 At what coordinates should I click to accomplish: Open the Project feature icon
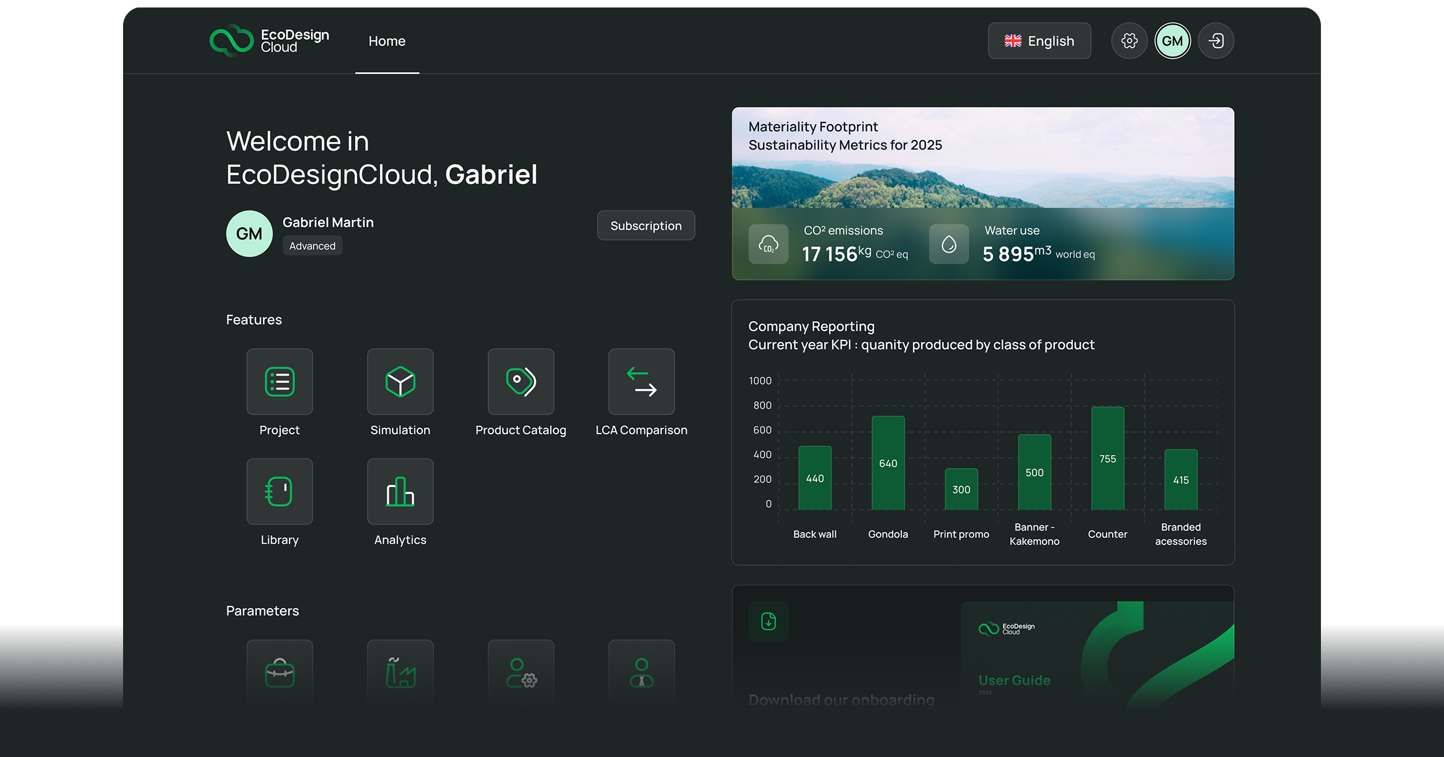(280, 381)
